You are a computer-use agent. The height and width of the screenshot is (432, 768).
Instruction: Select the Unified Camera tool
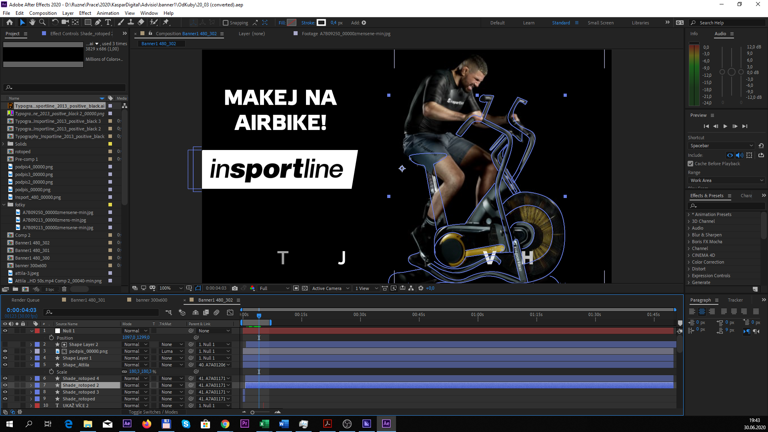pos(65,22)
